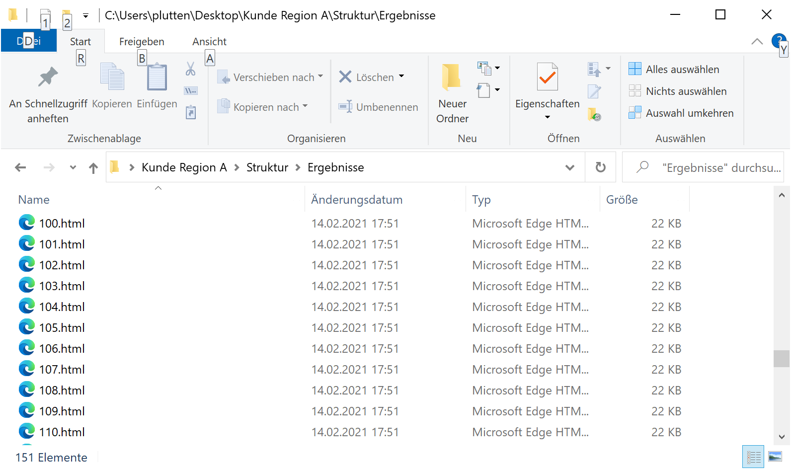
Task: Expand the Eigenschaften dropdown arrow
Action: click(548, 117)
